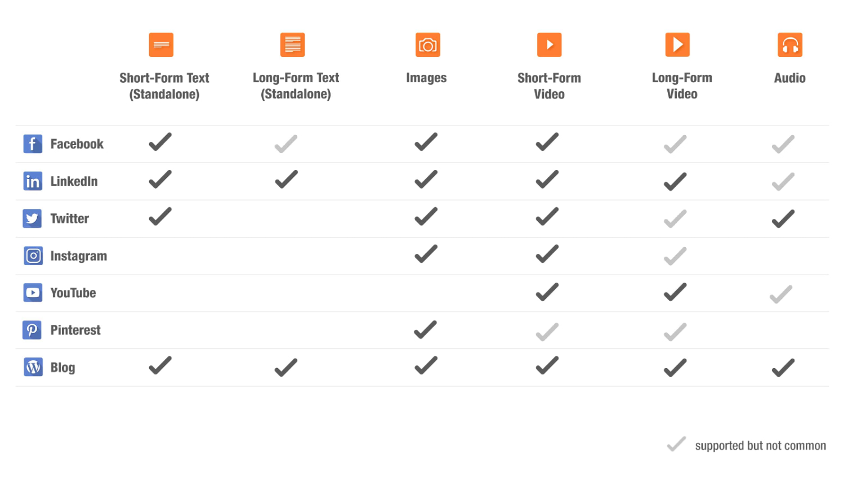Click the orange Audio headphones icon
Screen dimensions: 848x479
click(x=790, y=45)
